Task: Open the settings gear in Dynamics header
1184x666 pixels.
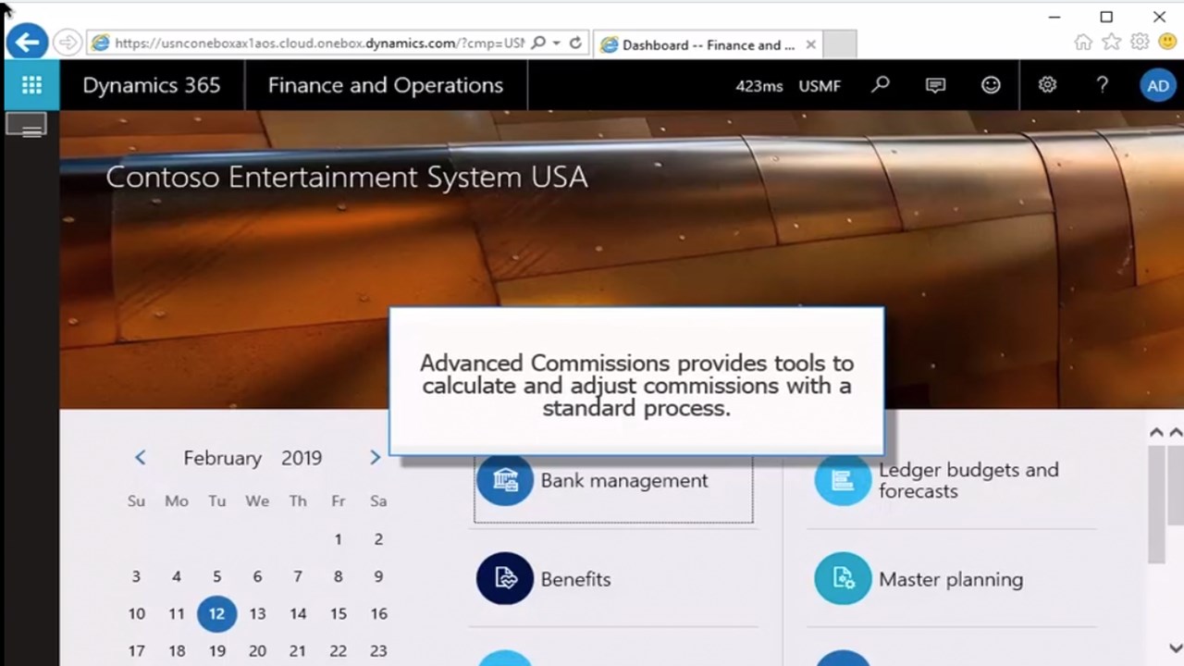Action: 1047,85
